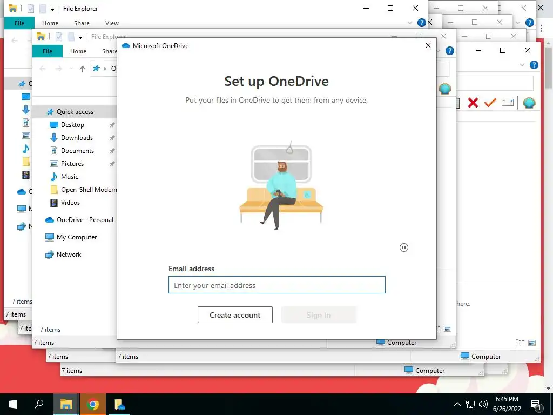Select Pictures in the navigation pane
Image resolution: width=553 pixels, height=415 pixels.
72,163
